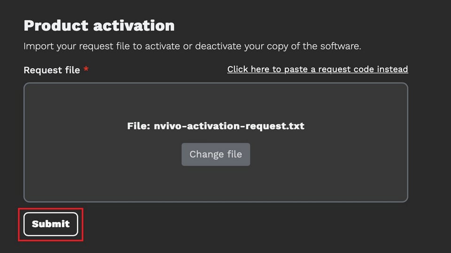Submit the uploaded activation request file
This screenshot has height=253, width=451.
pyautogui.click(x=51, y=224)
